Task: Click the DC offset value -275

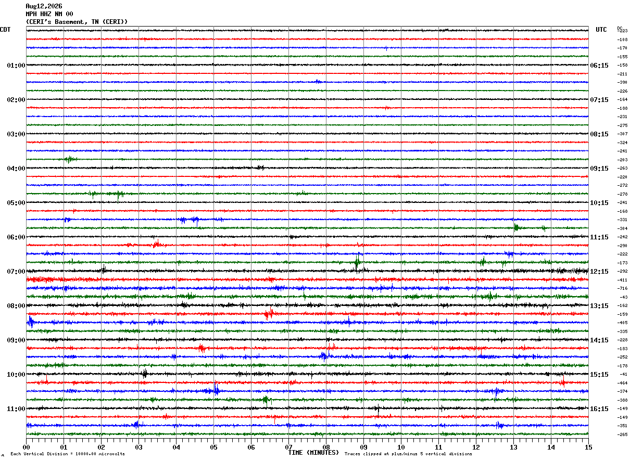Action: click(x=622, y=125)
